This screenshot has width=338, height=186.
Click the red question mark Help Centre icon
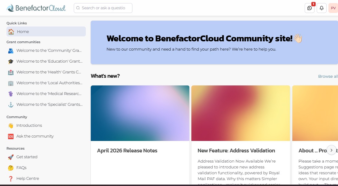(x=11, y=179)
